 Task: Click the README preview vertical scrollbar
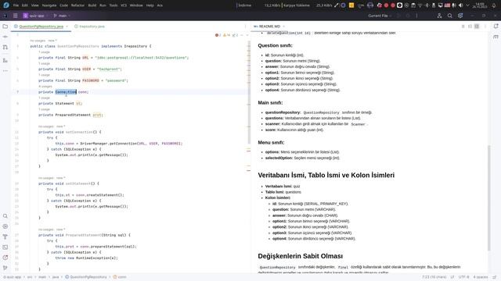(488, 197)
